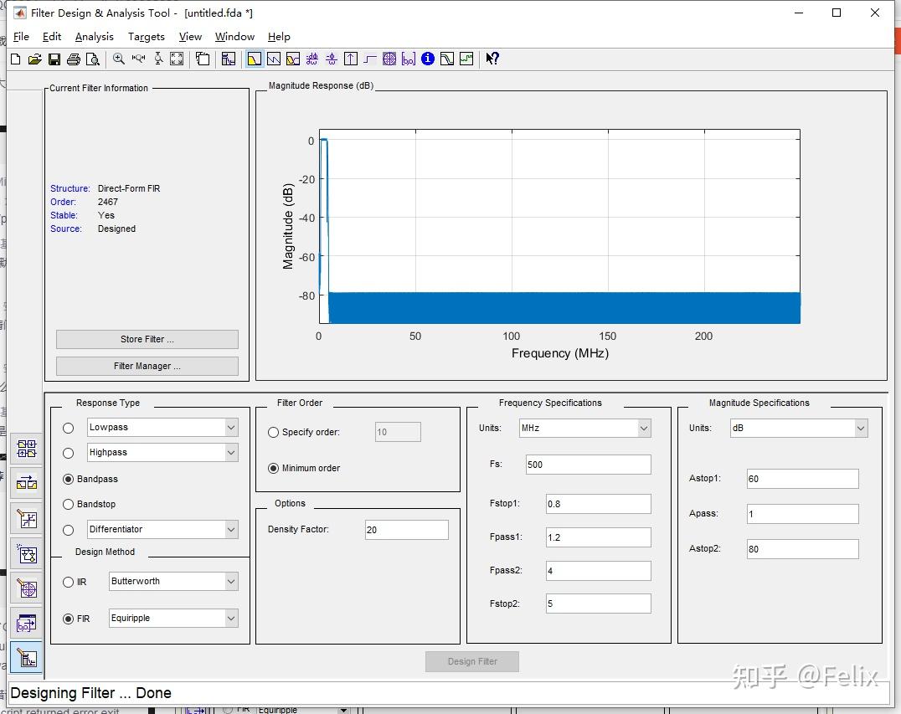
Task: Expand the Equiripple FIR method dropdown
Action: (231, 619)
